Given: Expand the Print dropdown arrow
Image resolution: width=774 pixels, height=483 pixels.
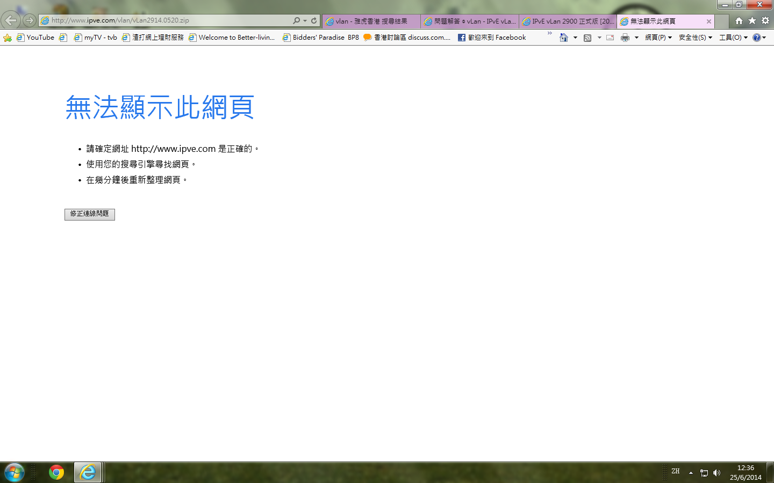Looking at the screenshot, I should [636, 38].
